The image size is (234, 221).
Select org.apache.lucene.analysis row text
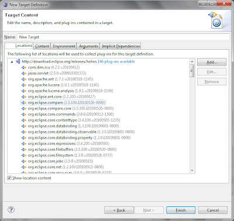coord(70,91)
